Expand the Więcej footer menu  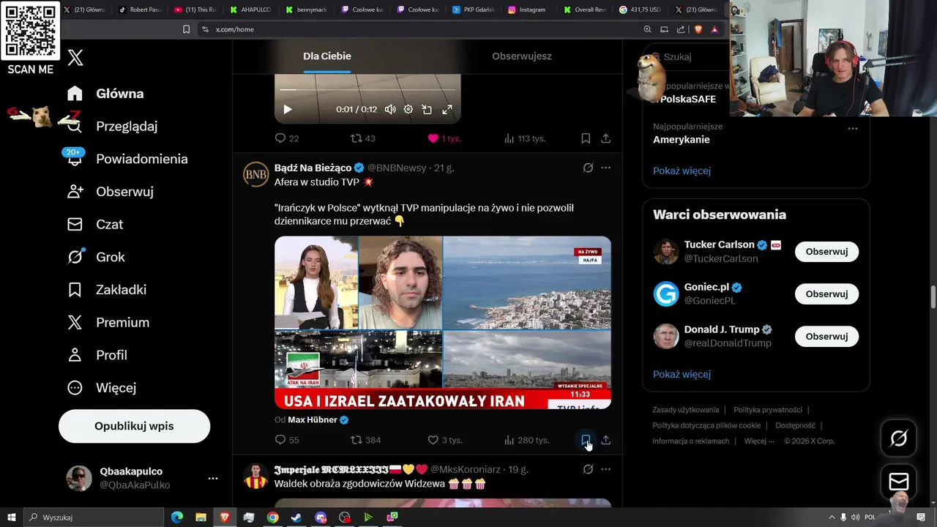[759, 441]
